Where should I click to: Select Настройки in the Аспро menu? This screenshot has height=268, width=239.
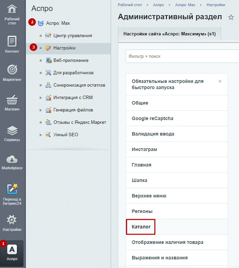pos(64,48)
